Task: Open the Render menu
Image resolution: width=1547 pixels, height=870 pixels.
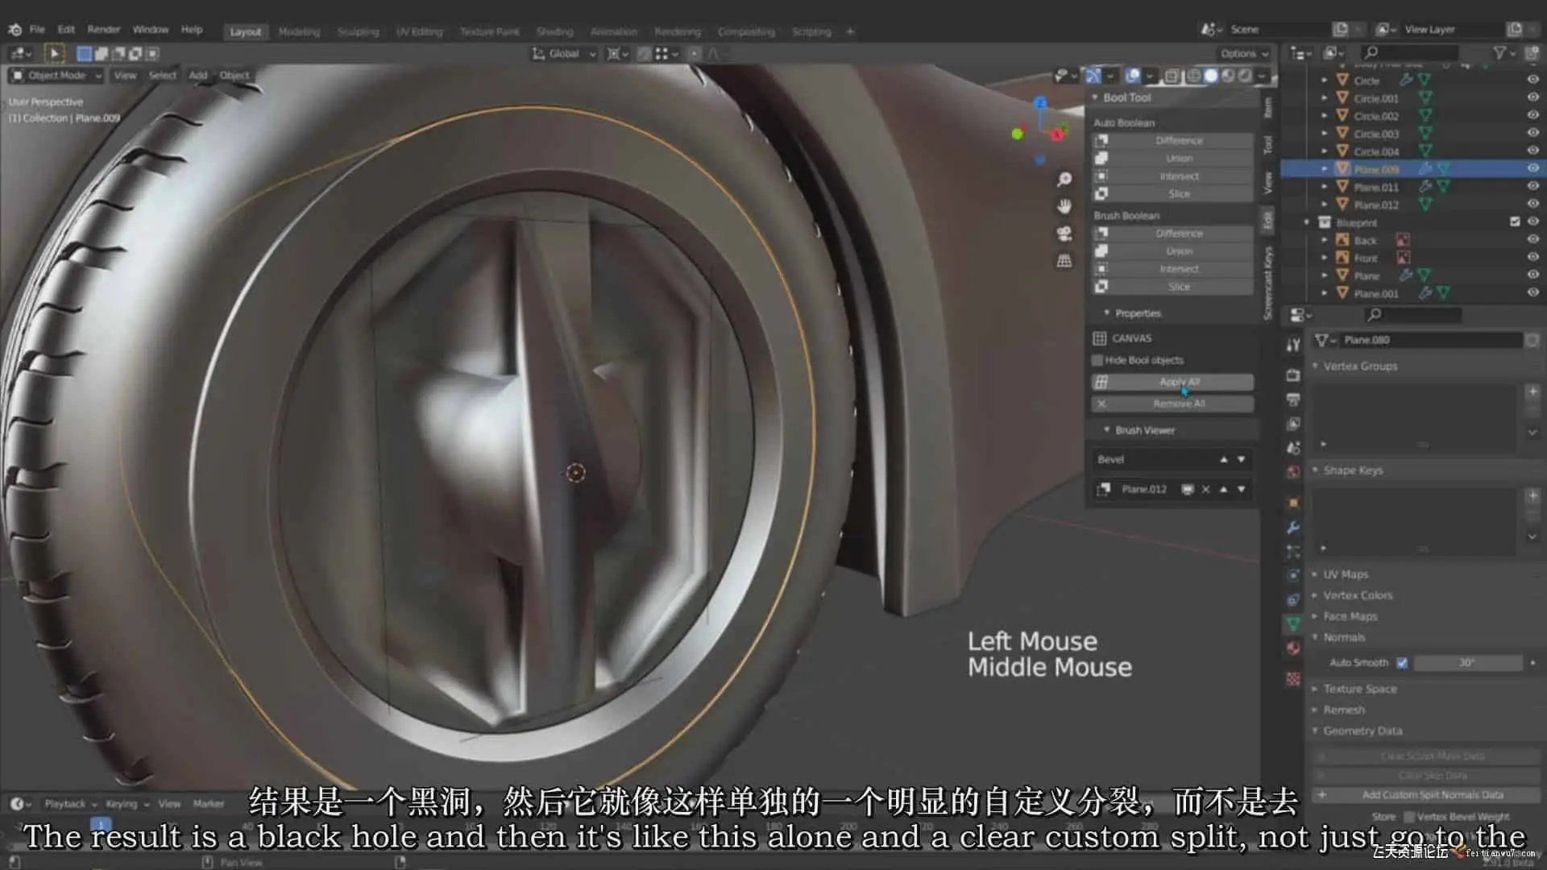Action: click(x=103, y=29)
